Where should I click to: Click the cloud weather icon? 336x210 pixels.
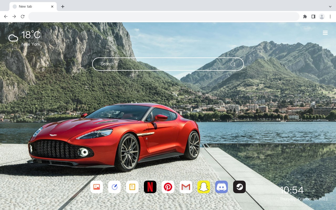13,38
